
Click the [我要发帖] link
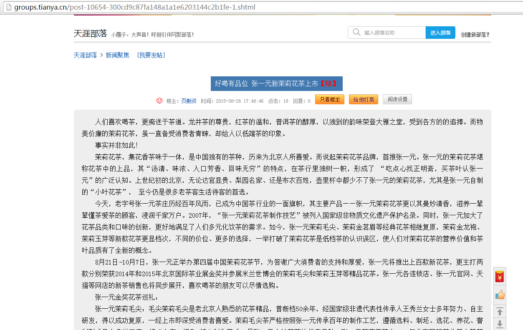tap(151, 55)
